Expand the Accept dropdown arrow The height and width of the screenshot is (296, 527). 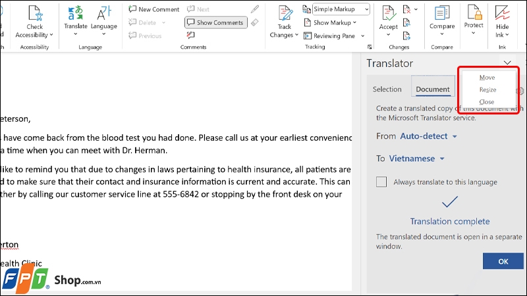[389, 35]
